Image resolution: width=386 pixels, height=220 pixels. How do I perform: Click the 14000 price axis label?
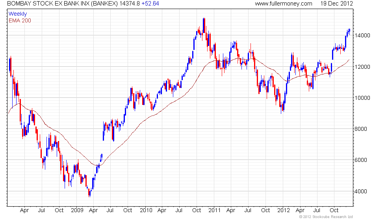point(362,36)
